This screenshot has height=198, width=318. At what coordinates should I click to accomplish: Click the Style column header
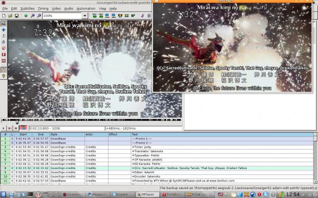click(67, 134)
